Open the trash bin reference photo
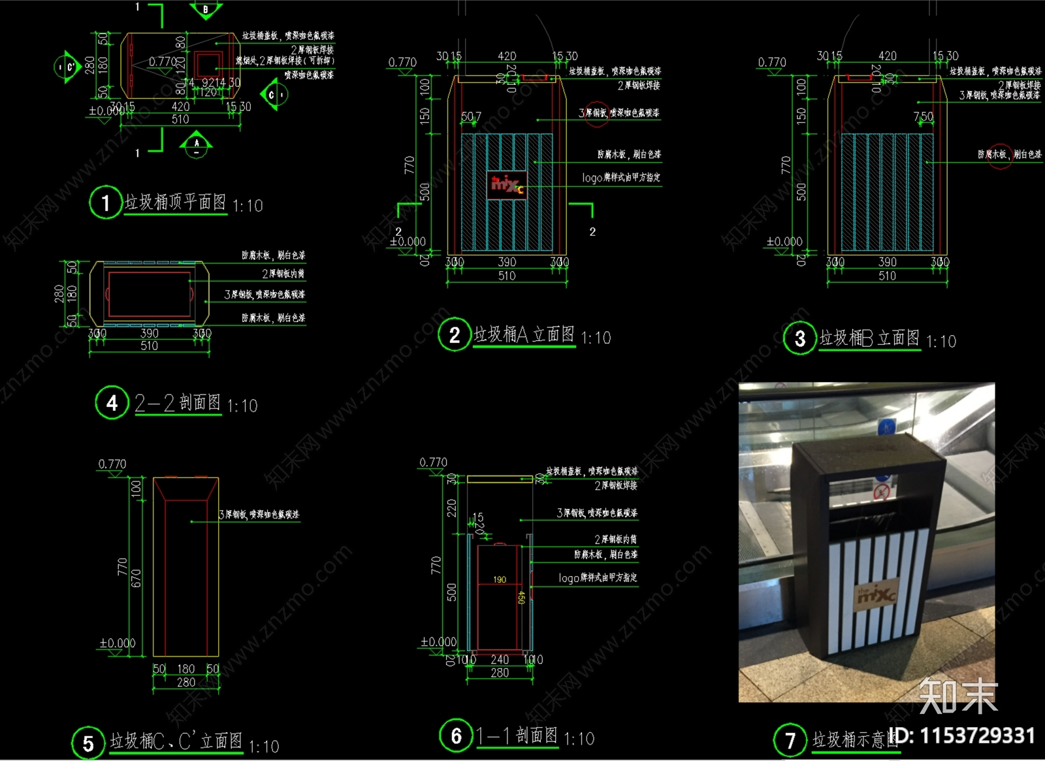Screen dimensions: 1045x761 867,542
